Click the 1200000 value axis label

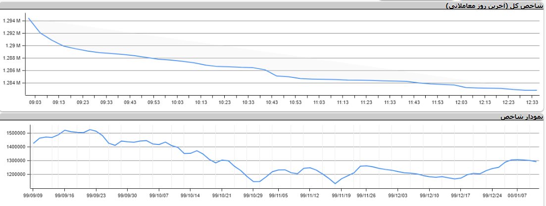(x=17, y=174)
